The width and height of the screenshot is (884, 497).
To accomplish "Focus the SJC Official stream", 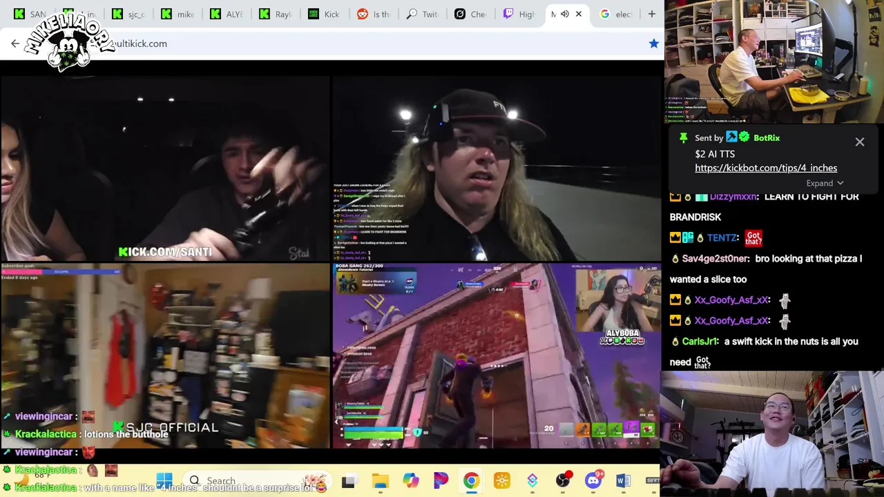I will point(165,355).
